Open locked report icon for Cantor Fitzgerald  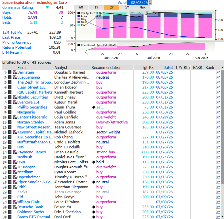tap(15, 117)
